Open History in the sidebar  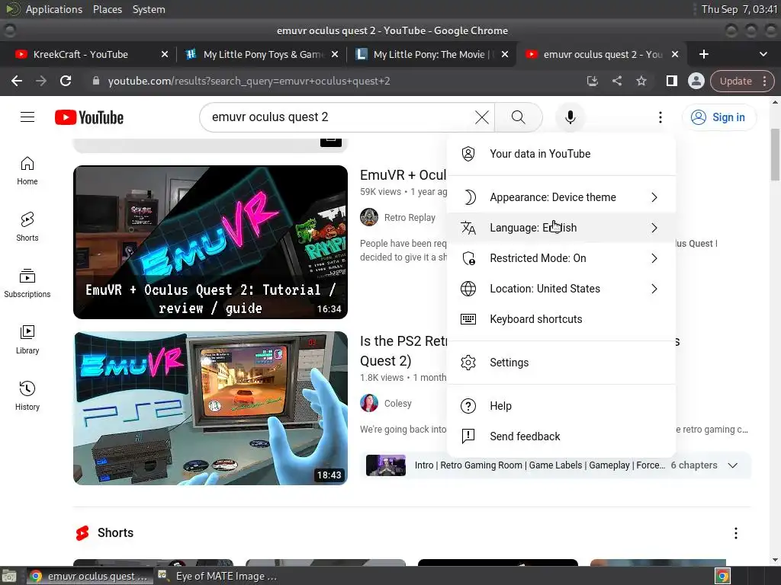click(x=27, y=395)
